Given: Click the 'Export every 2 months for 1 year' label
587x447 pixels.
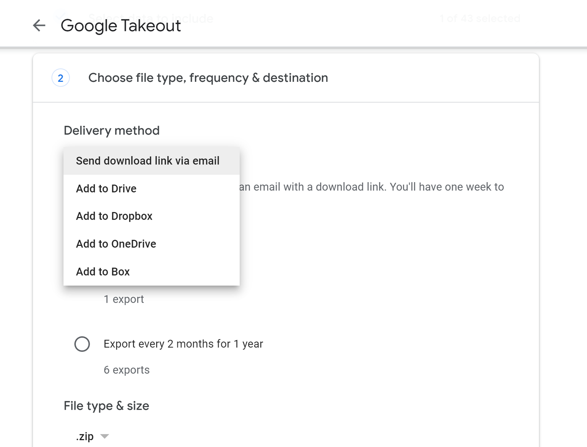Looking at the screenshot, I should coord(183,344).
